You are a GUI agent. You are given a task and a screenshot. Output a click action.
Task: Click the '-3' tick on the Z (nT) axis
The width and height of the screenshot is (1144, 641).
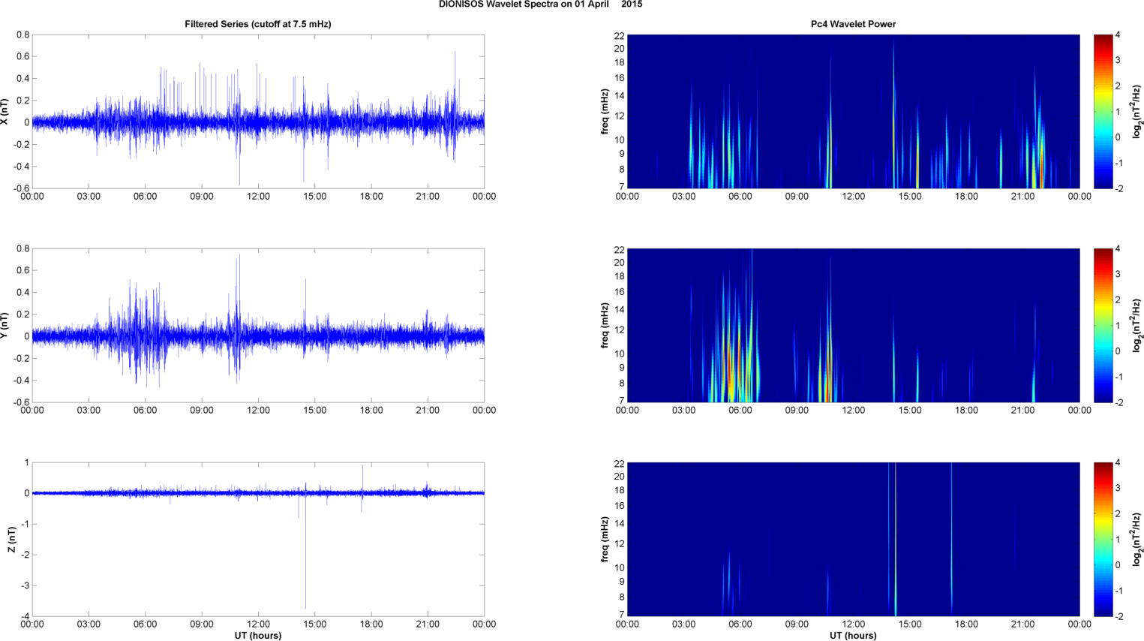pos(25,586)
